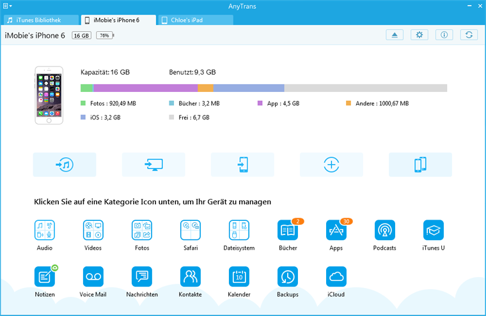
Task: Click the green Fotos segment of storage bar
Action: 87,88
